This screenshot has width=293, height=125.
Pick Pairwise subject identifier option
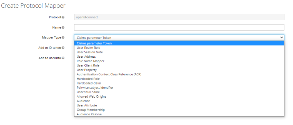pyautogui.click(x=95, y=88)
